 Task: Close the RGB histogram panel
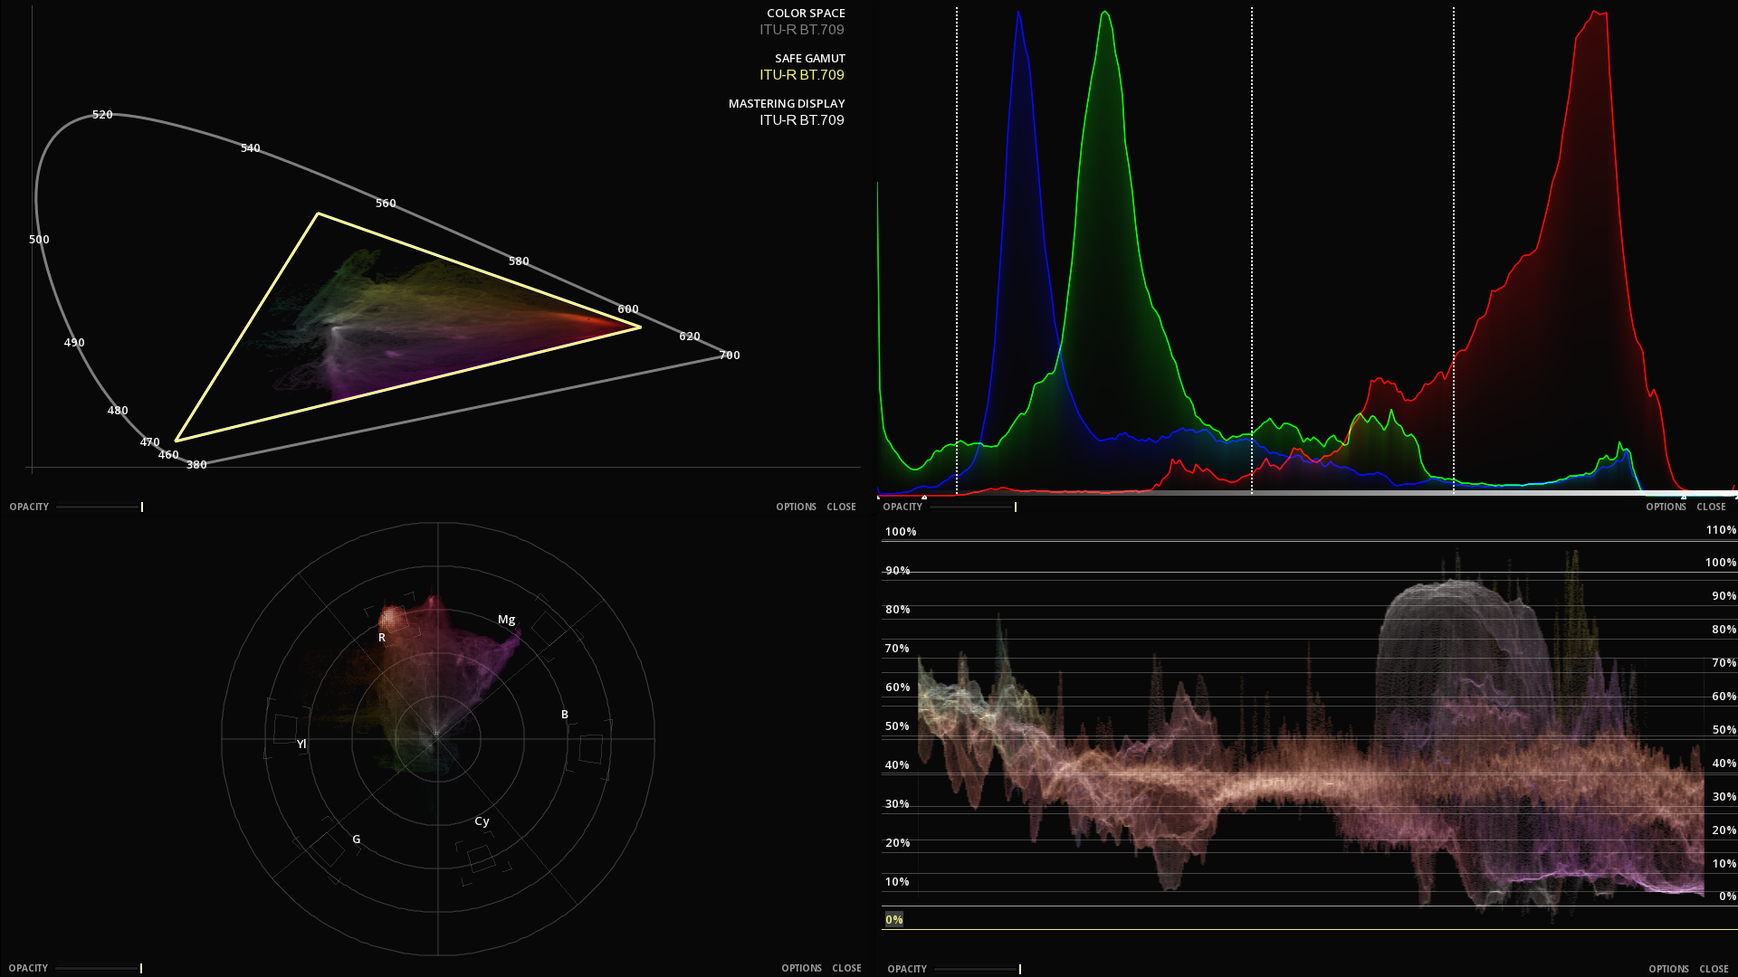click(x=1711, y=507)
